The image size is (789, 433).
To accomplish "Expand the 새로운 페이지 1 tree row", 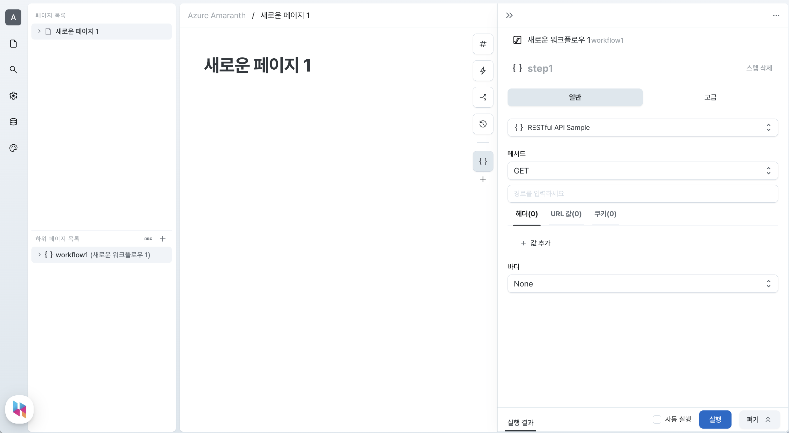I will pos(39,31).
